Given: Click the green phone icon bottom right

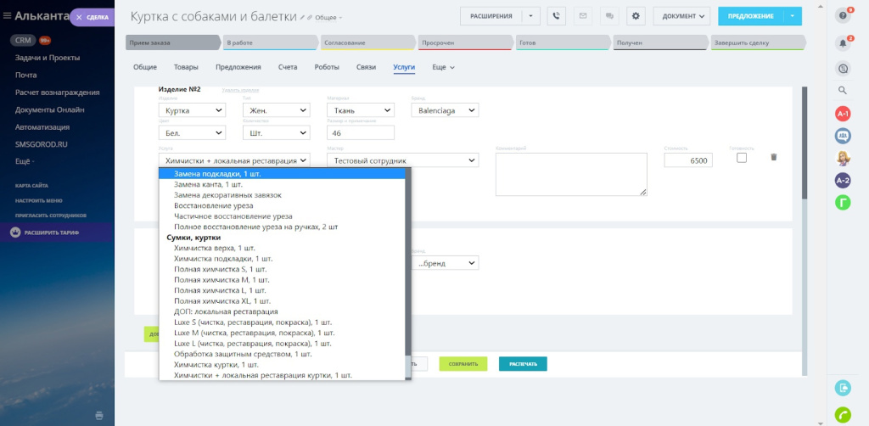Looking at the screenshot, I should point(843,414).
